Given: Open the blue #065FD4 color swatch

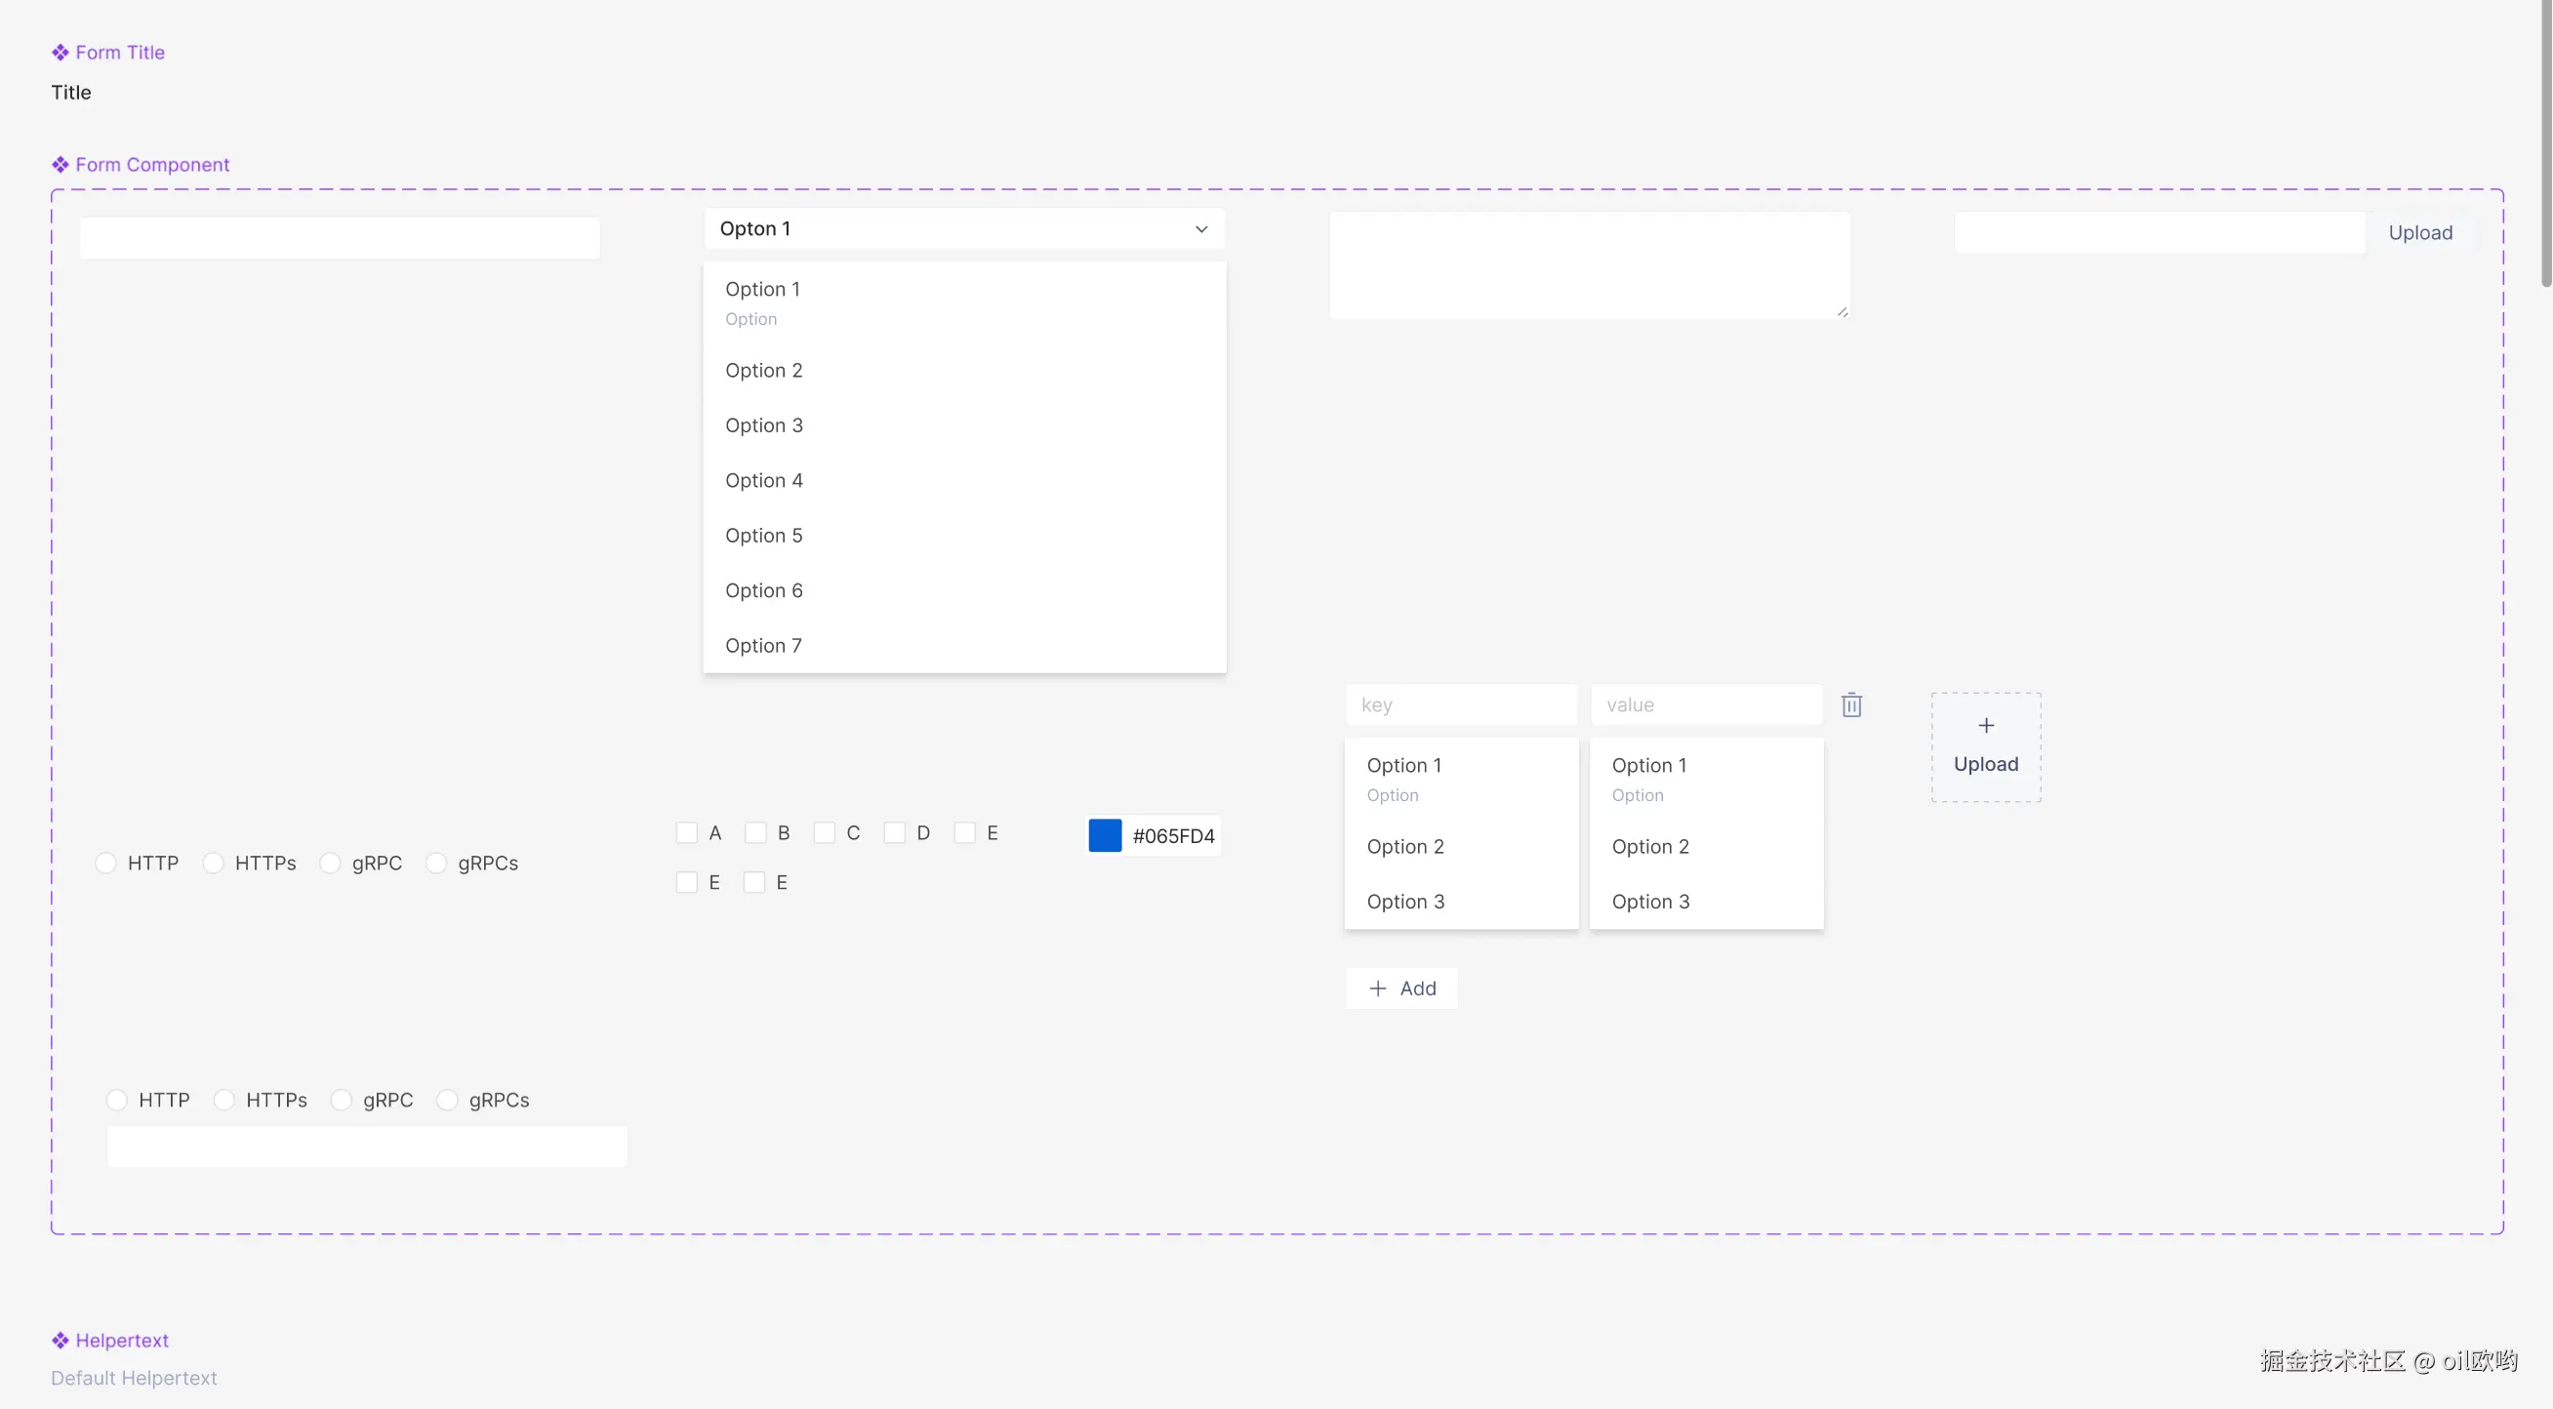Looking at the screenshot, I should point(1105,835).
